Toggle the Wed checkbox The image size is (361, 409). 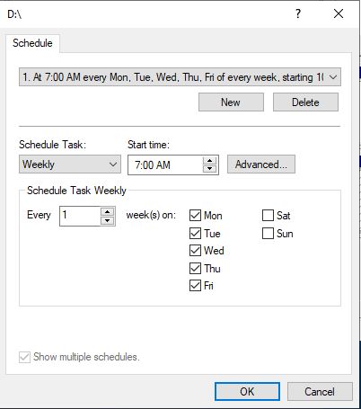195,251
